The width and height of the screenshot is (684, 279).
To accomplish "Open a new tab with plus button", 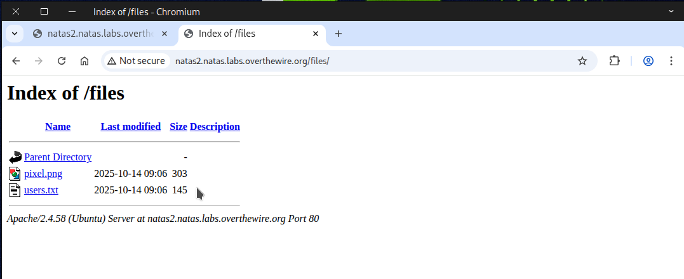I will click(339, 34).
